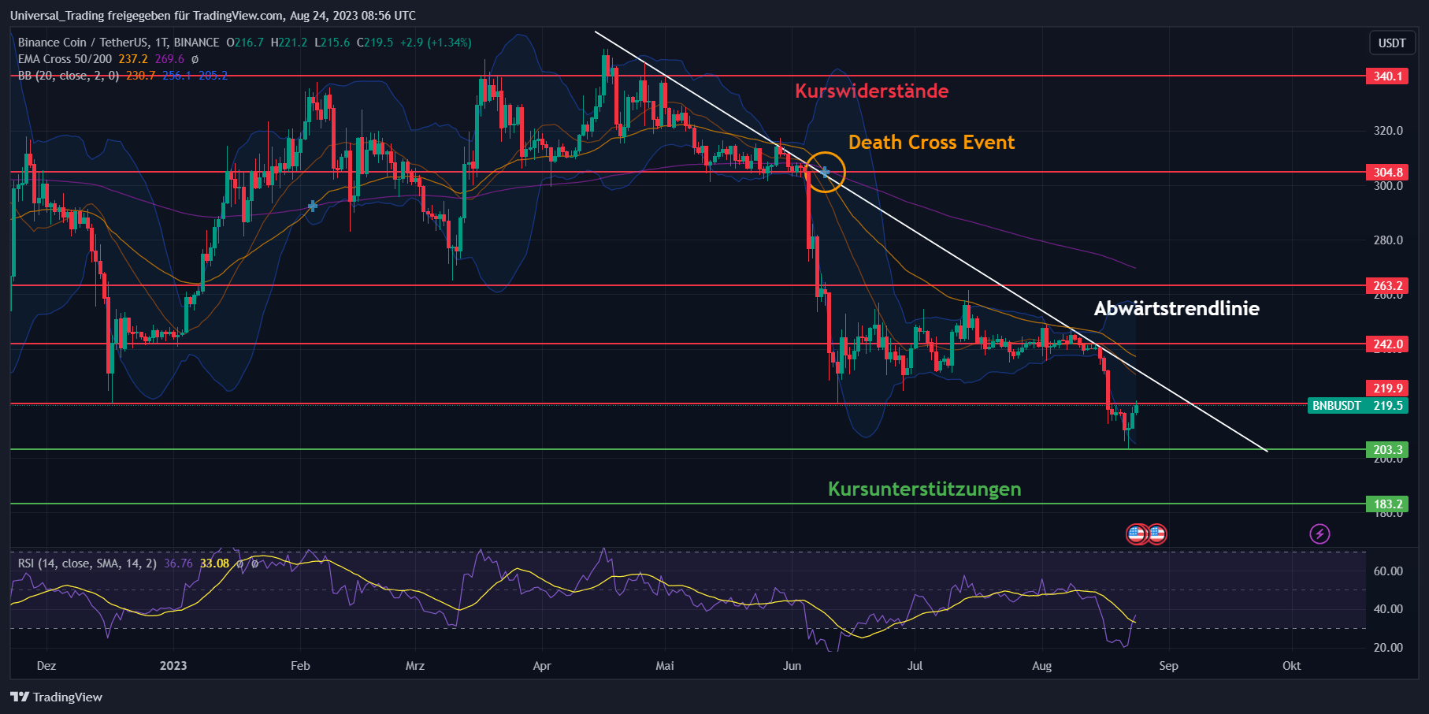1429x714 pixels.
Task: Select the 'Kurswiderstände' red label
Action: pos(871,91)
